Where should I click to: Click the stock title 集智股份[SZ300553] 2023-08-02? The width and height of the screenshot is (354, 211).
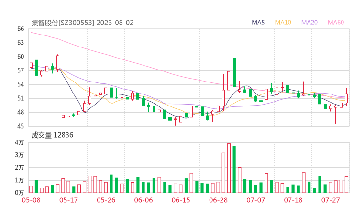pos(82,23)
